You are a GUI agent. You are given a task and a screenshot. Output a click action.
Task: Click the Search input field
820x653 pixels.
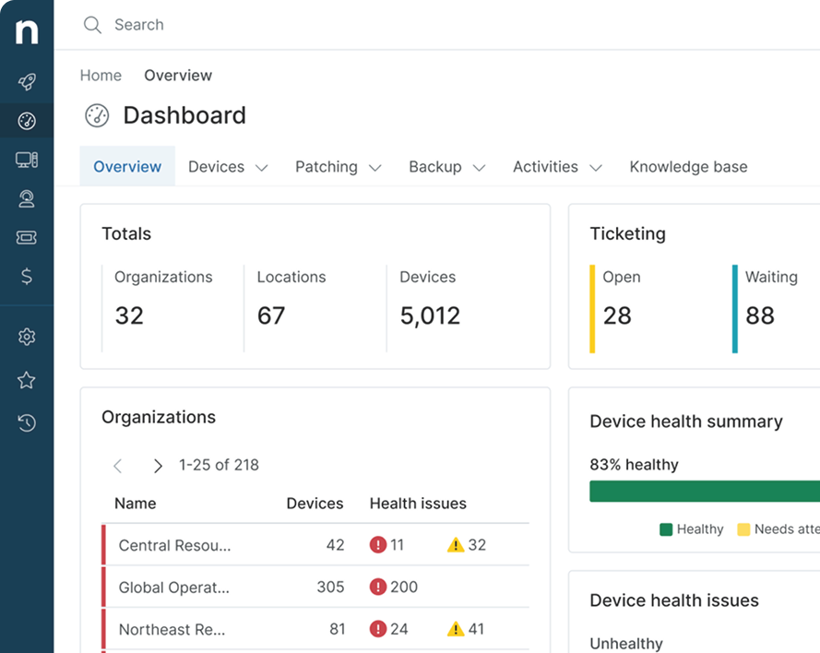369,25
